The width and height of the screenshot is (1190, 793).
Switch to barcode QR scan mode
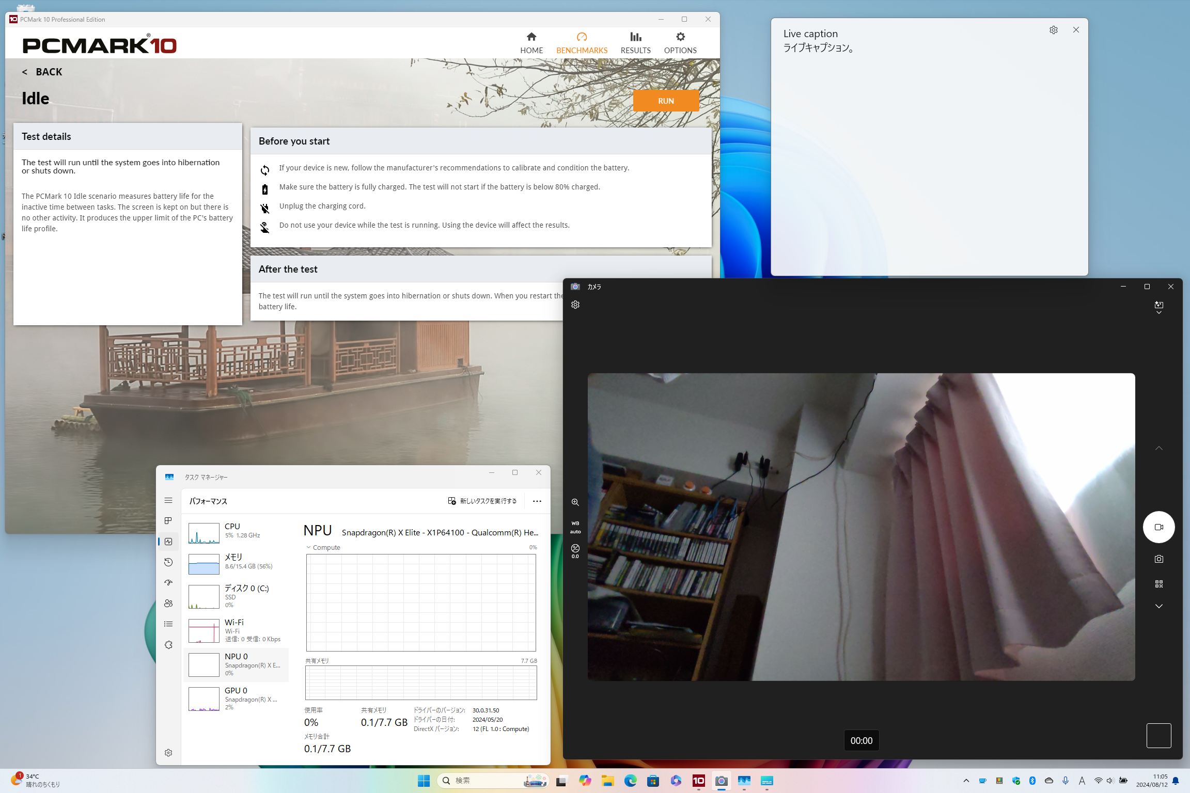pos(1158,584)
